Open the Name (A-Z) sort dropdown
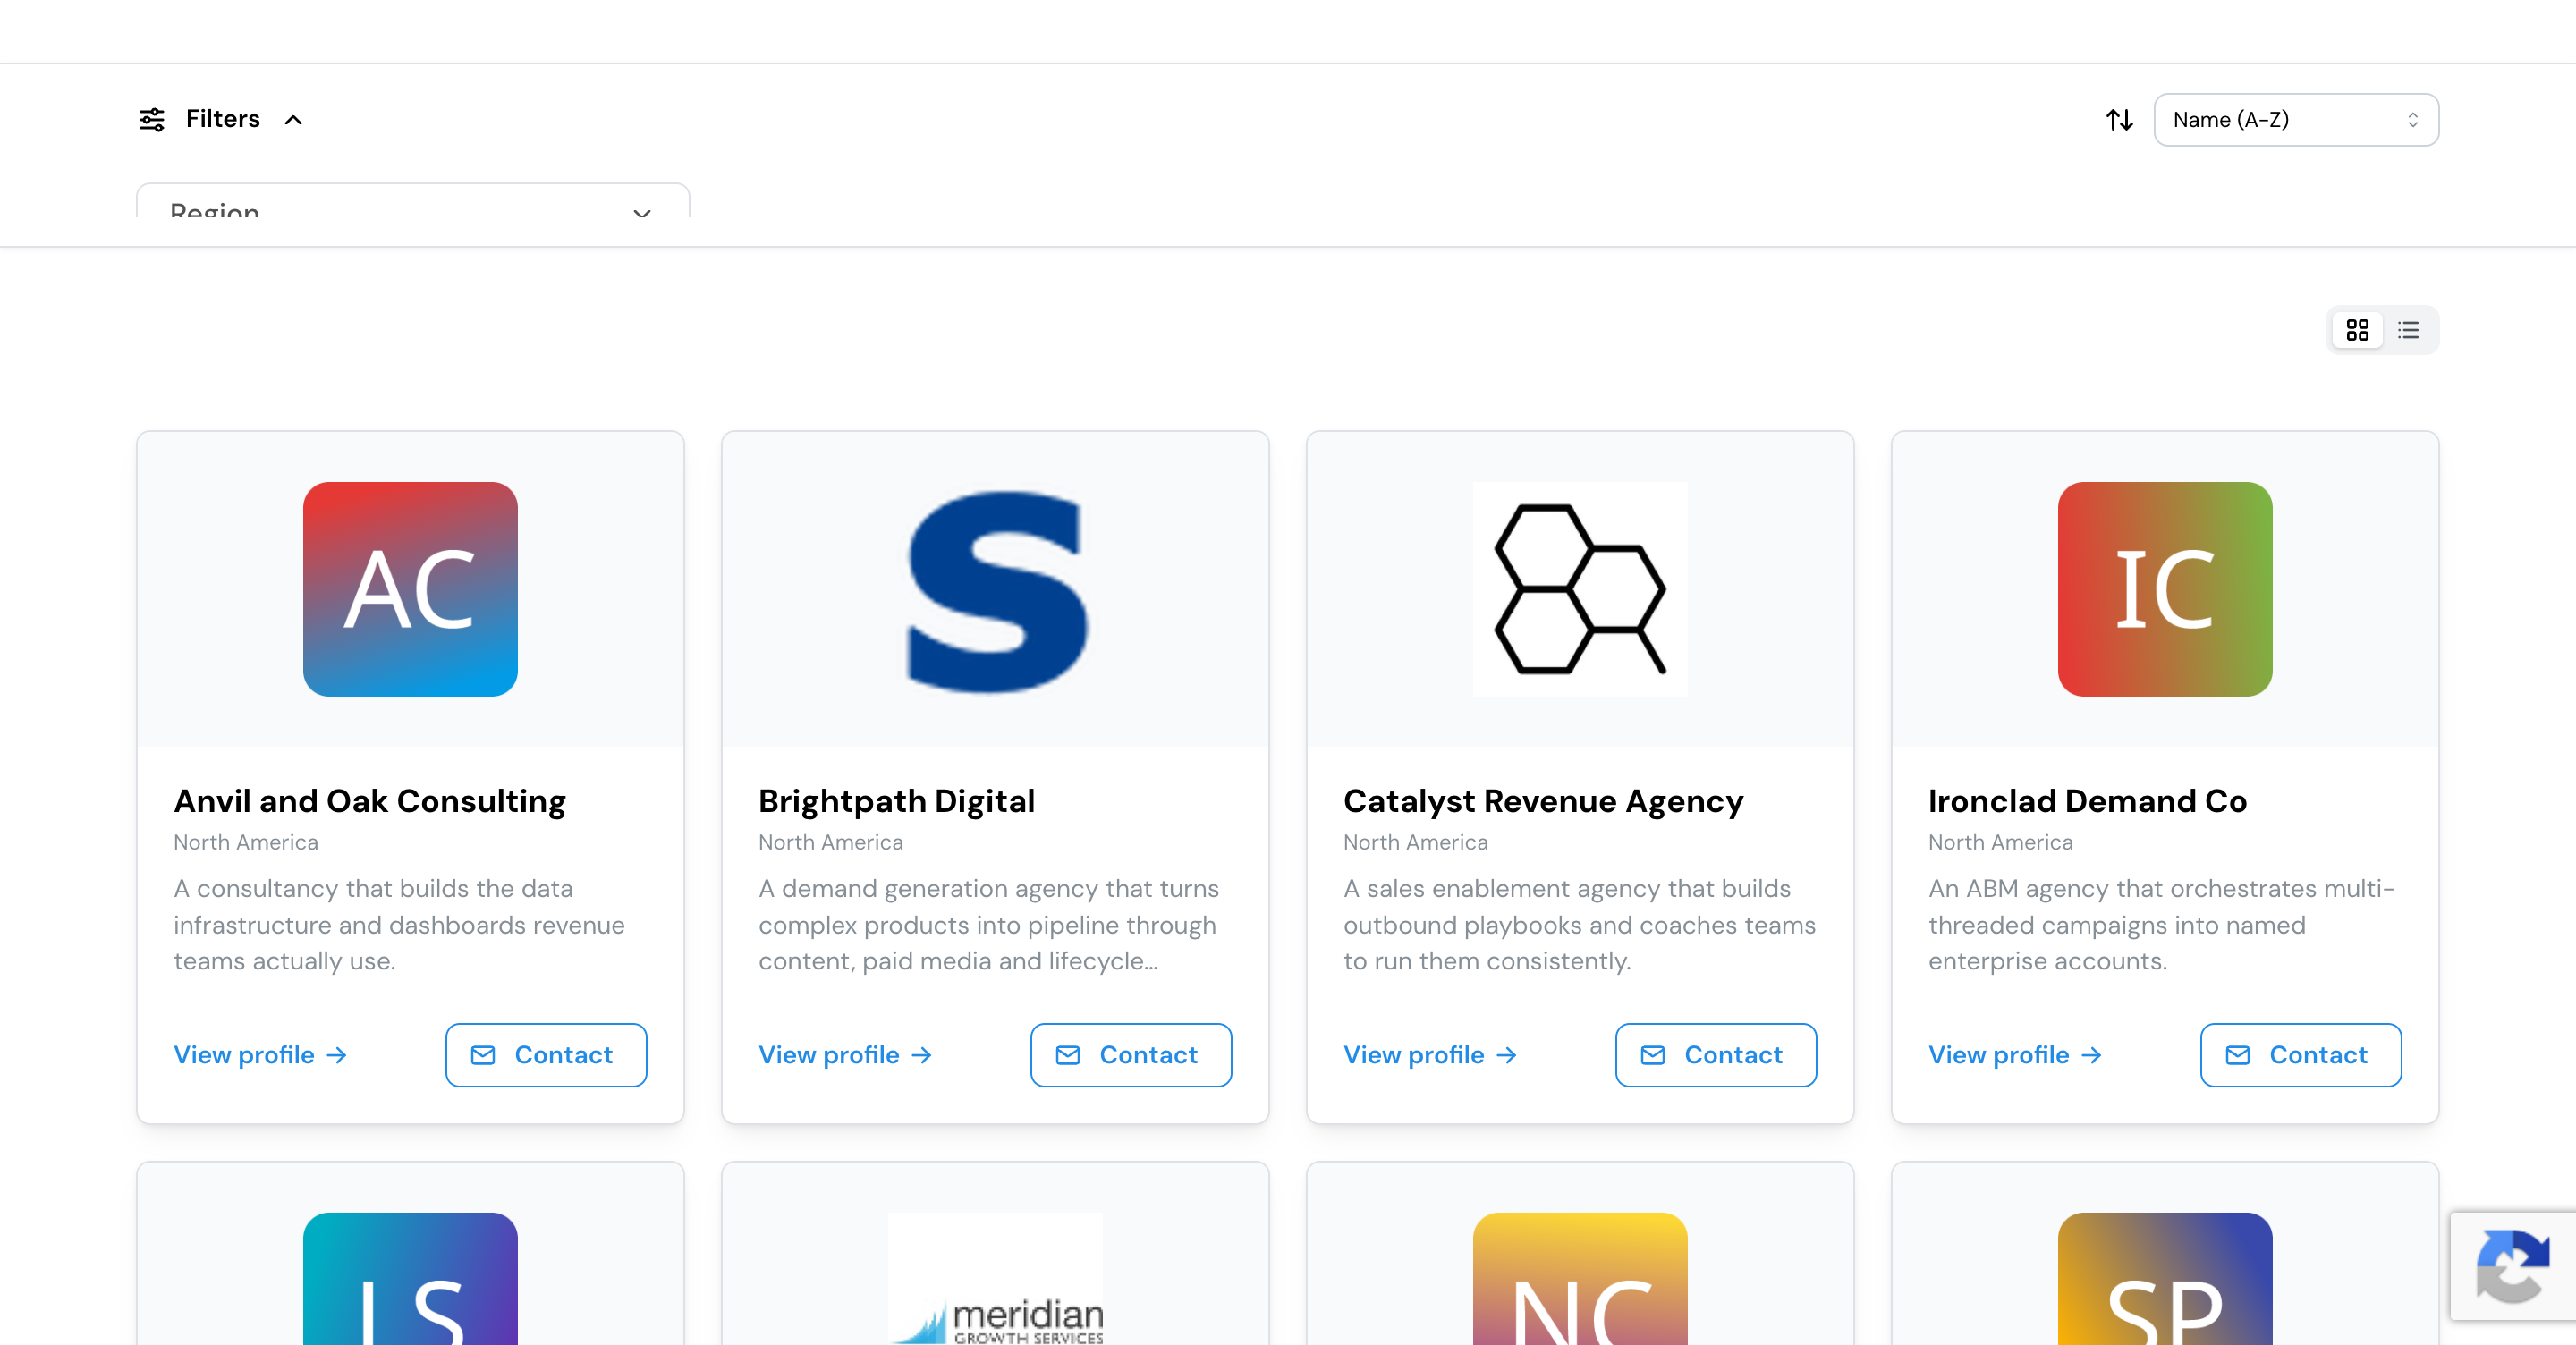This screenshot has width=2576, height=1345. 2296,120
